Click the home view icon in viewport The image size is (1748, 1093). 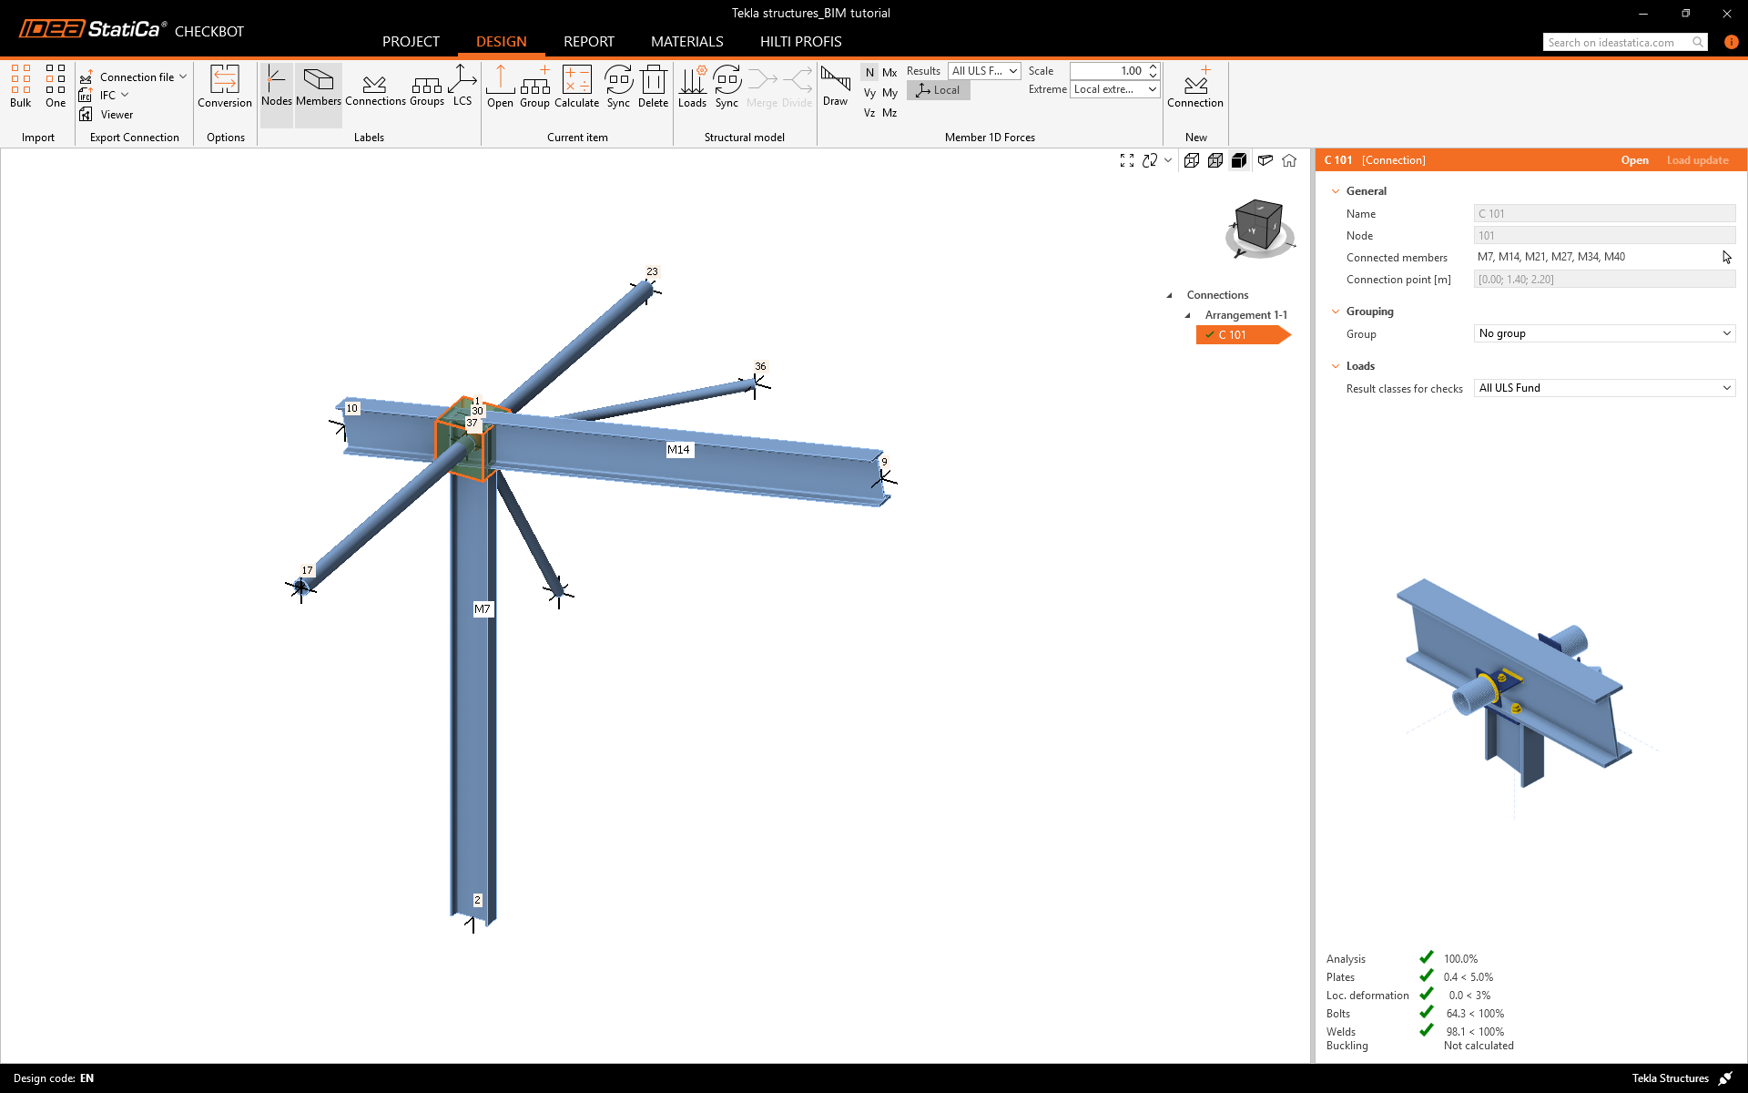pyautogui.click(x=1289, y=160)
